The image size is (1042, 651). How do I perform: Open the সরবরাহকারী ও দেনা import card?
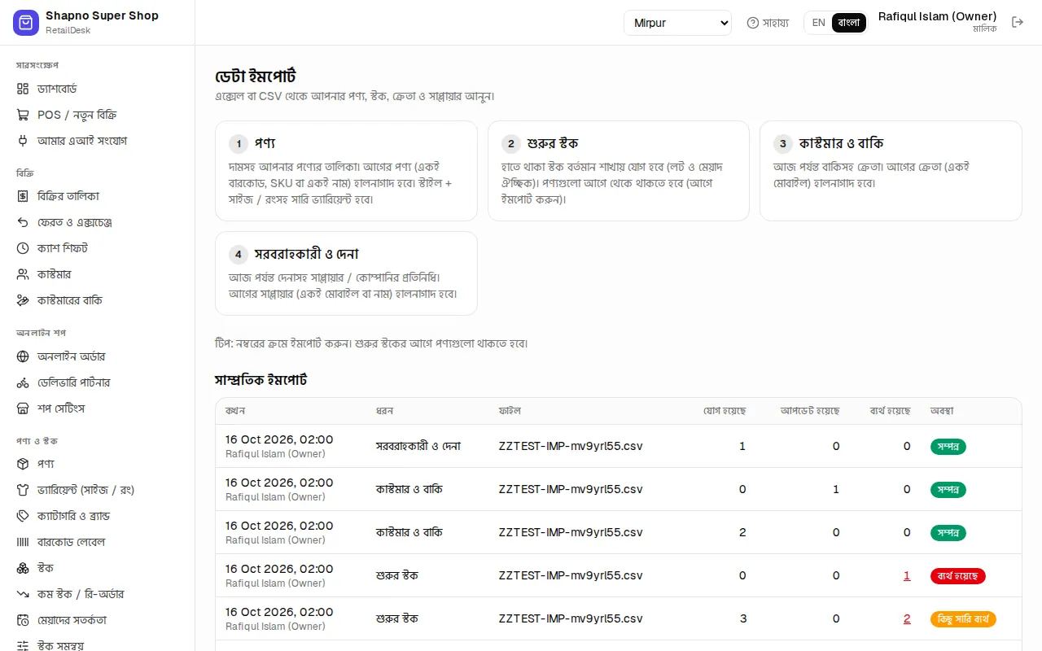pos(346,273)
